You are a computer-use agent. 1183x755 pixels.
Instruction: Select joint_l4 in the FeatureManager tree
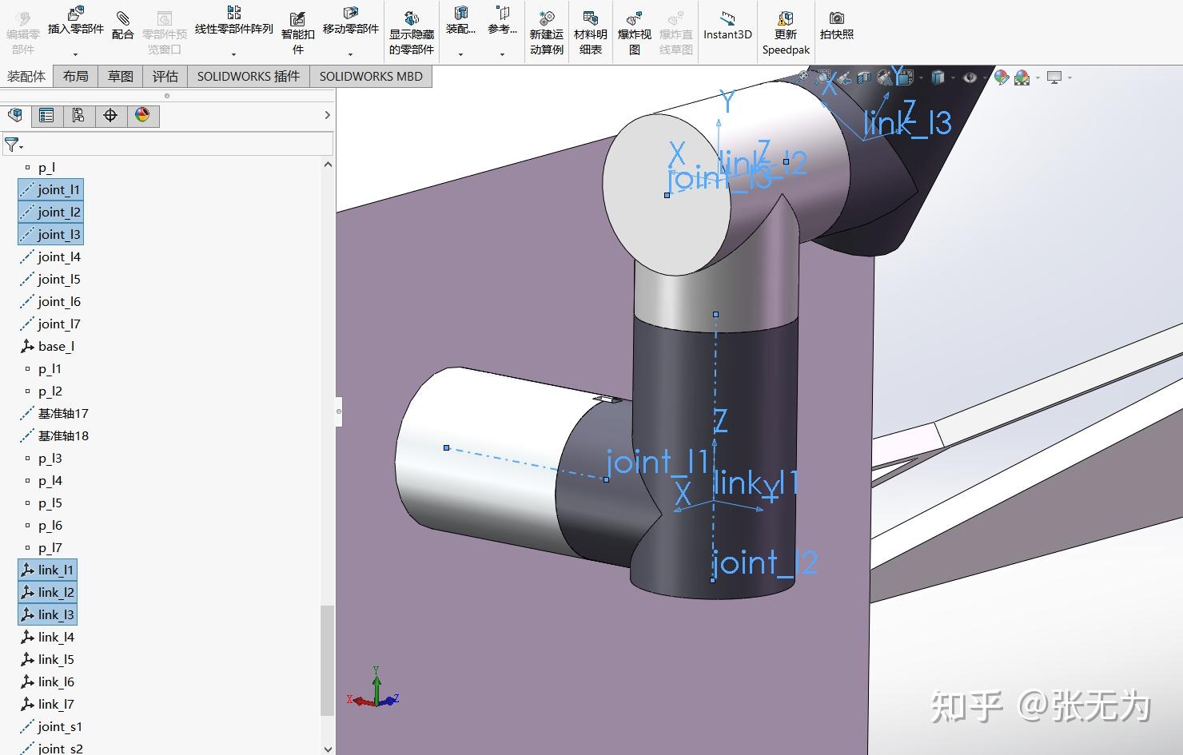58,256
